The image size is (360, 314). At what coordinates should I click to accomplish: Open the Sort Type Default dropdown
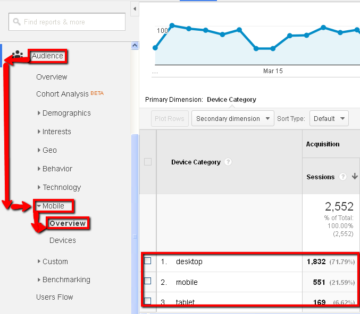tap(329, 119)
